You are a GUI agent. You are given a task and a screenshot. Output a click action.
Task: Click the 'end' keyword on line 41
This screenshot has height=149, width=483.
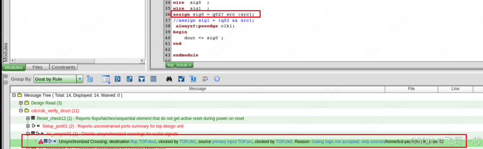tap(177, 44)
